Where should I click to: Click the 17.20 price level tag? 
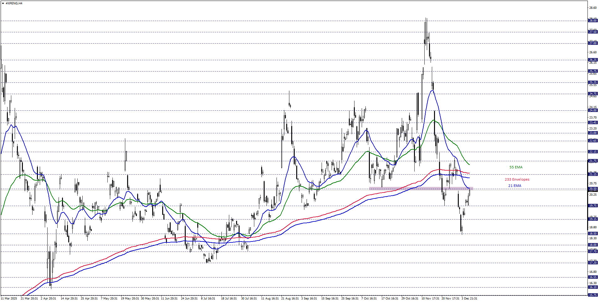click(592, 263)
